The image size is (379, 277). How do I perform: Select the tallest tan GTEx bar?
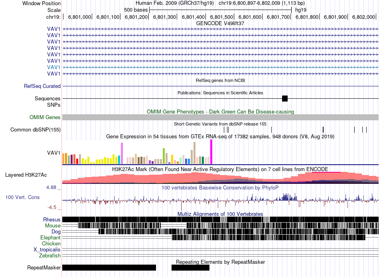[x=194, y=153]
